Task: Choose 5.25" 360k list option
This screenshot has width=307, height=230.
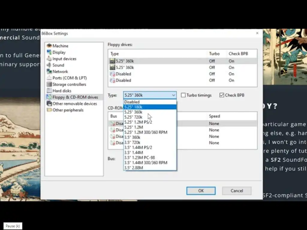Action: pyautogui.click(x=150, y=112)
